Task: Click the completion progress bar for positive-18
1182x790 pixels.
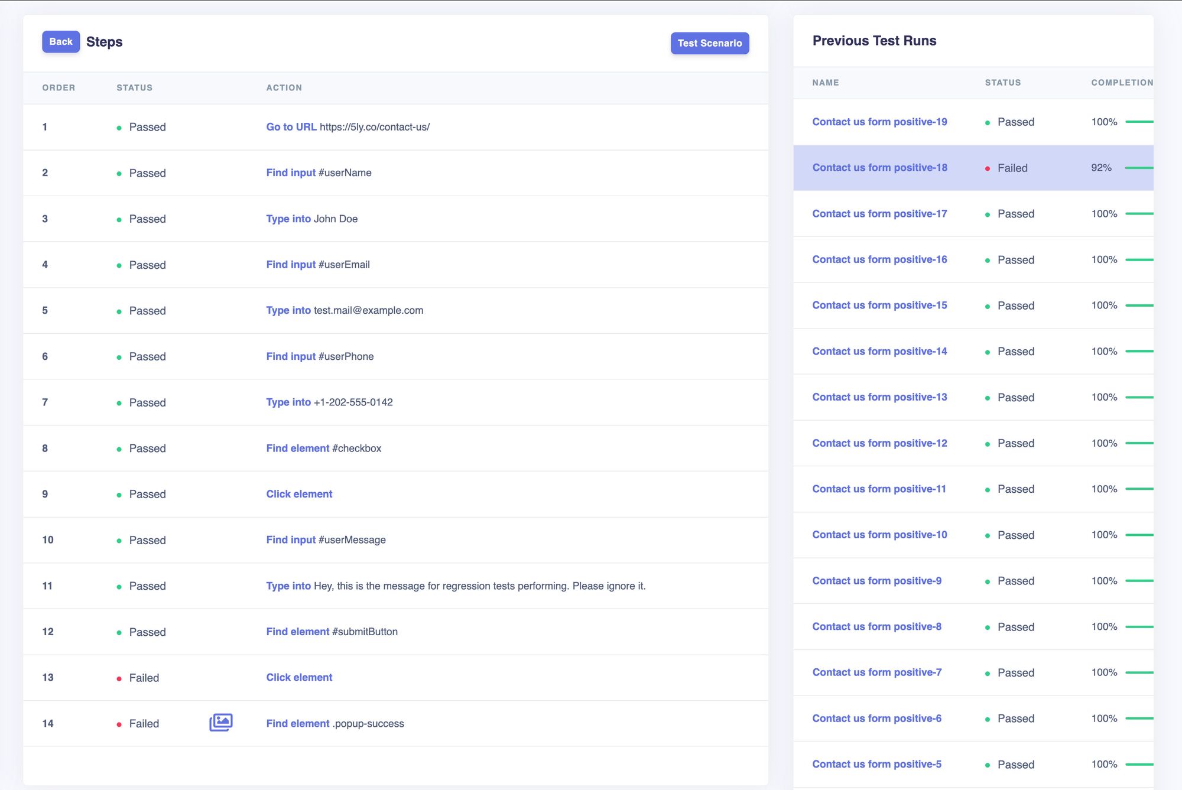Action: [x=1139, y=168]
